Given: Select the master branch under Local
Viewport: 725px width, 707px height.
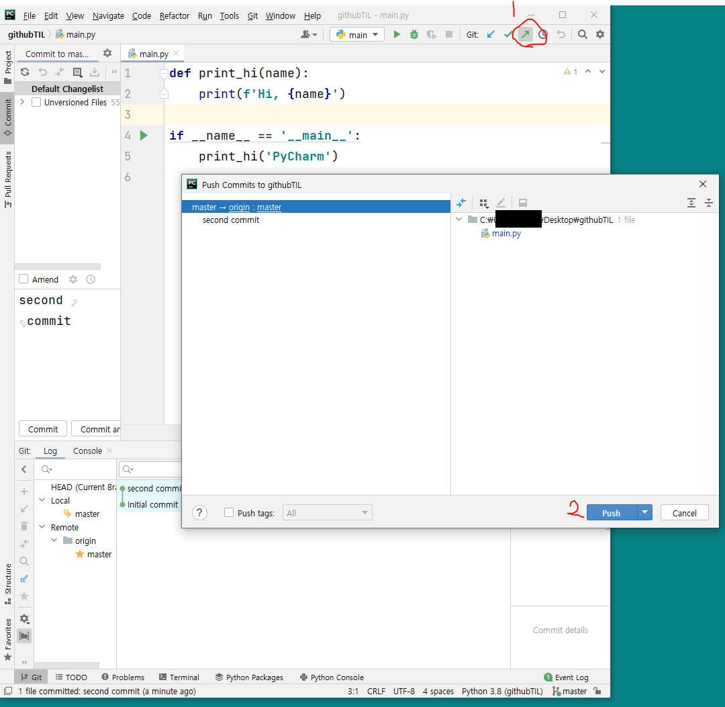Looking at the screenshot, I should pos(87,514).
